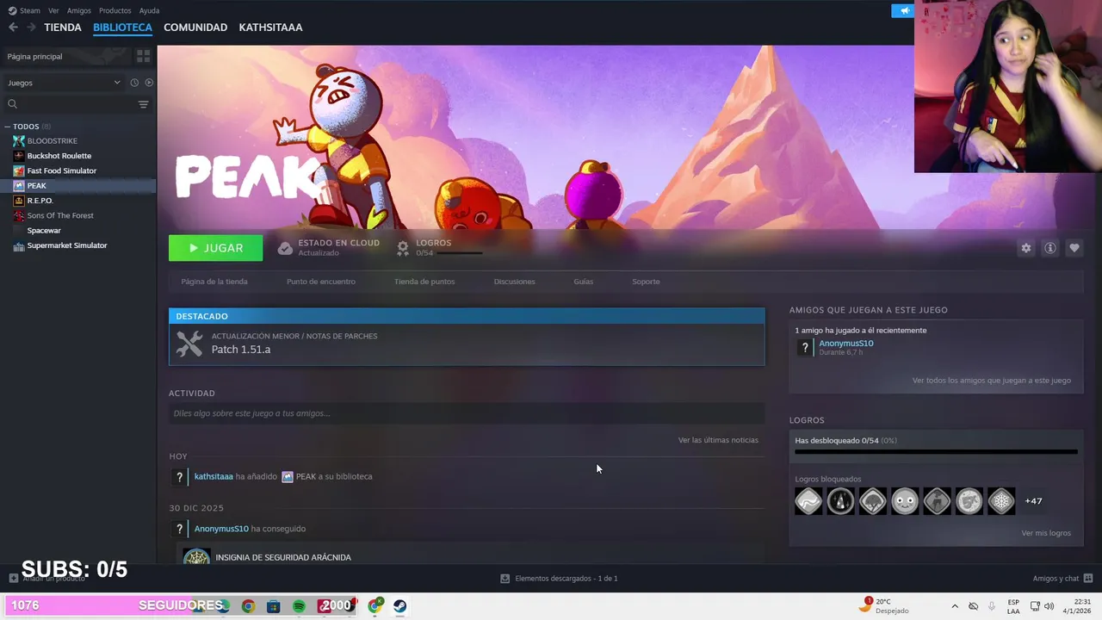Open the PEAK game settings gear

pyautogui.click(x=1025, y=248)
